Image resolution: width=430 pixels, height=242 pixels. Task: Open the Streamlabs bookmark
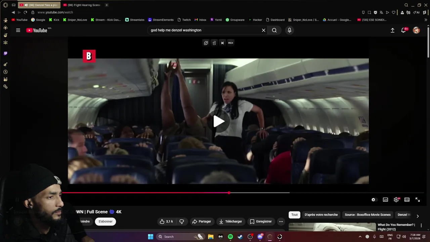tap(135, 20)
